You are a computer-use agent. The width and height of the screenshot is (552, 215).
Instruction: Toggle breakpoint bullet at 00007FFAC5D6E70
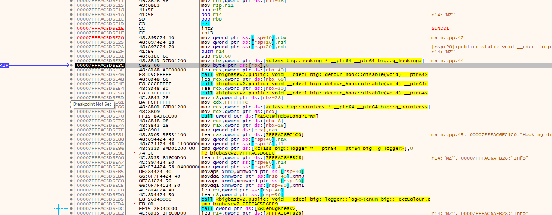[x=71, y=116]
